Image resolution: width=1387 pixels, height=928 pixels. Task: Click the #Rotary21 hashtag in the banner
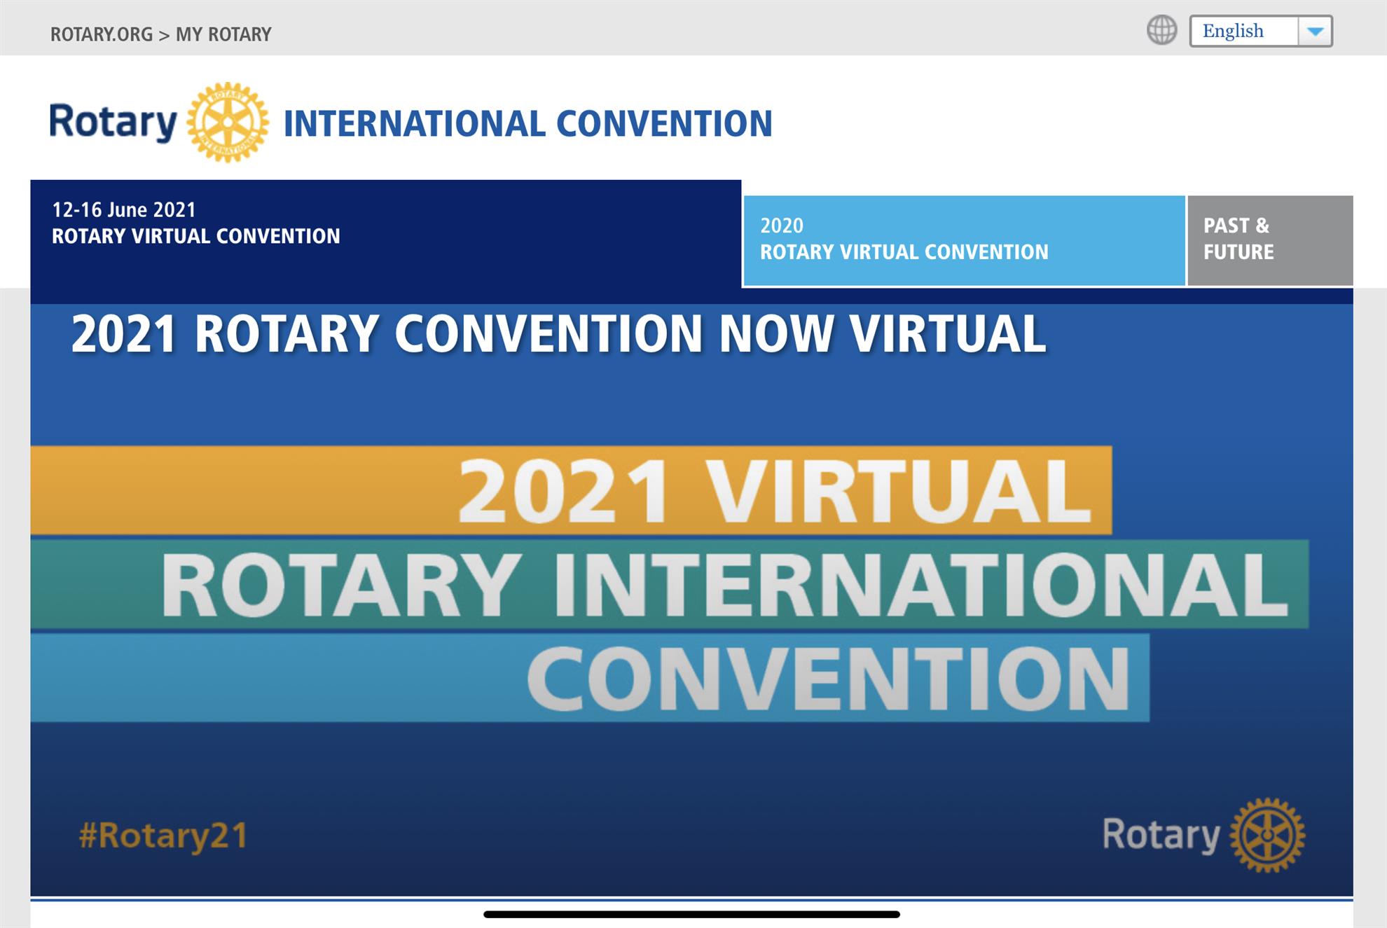163,836
